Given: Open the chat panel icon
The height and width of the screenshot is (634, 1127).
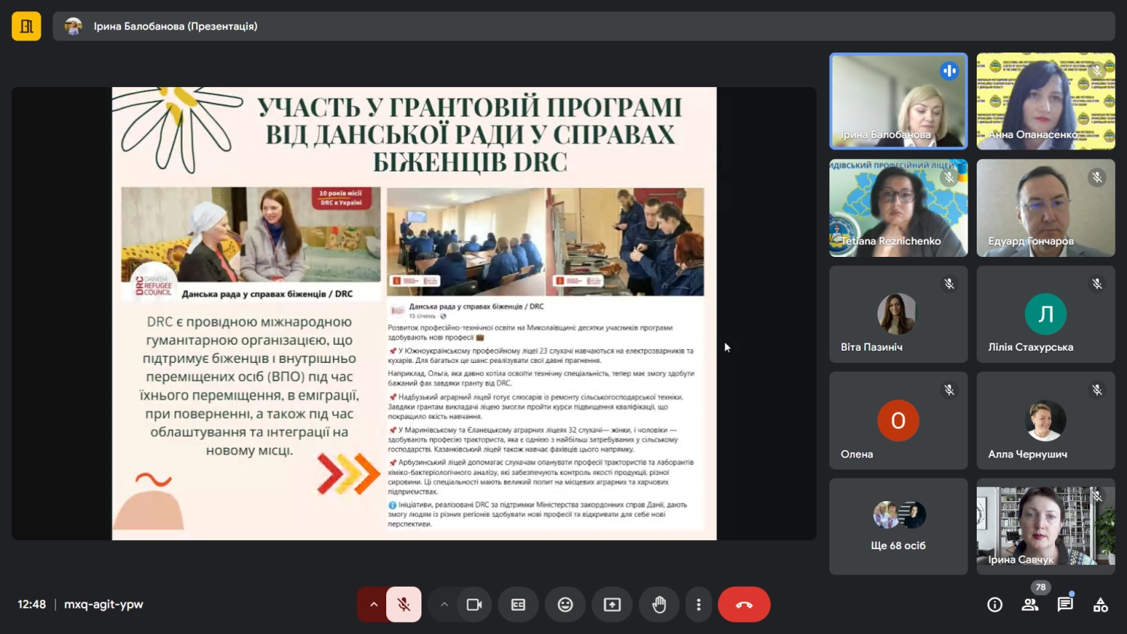Looking at the screenshot, I should pyautogui.click(x=1065, y=605).
